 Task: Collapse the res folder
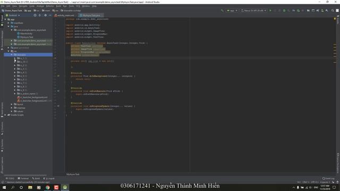pyautogui.click(x=8, y=51)
